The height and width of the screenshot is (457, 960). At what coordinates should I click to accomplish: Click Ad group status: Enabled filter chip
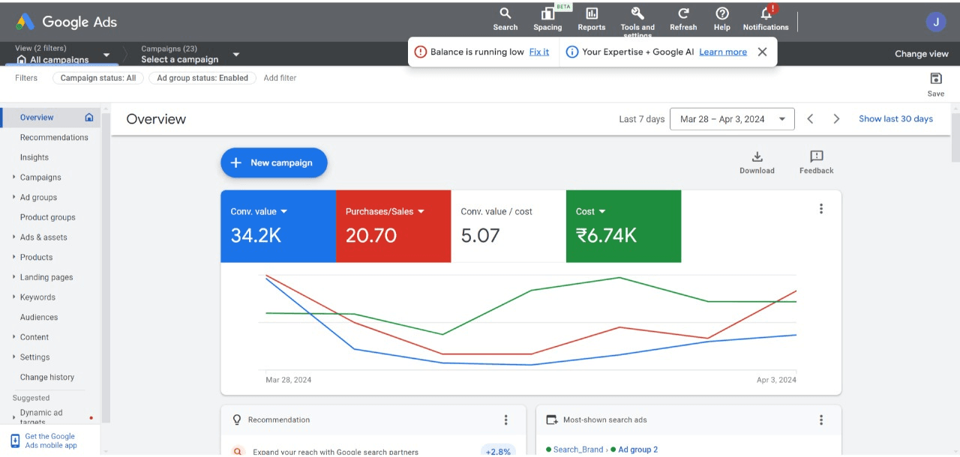202,78
